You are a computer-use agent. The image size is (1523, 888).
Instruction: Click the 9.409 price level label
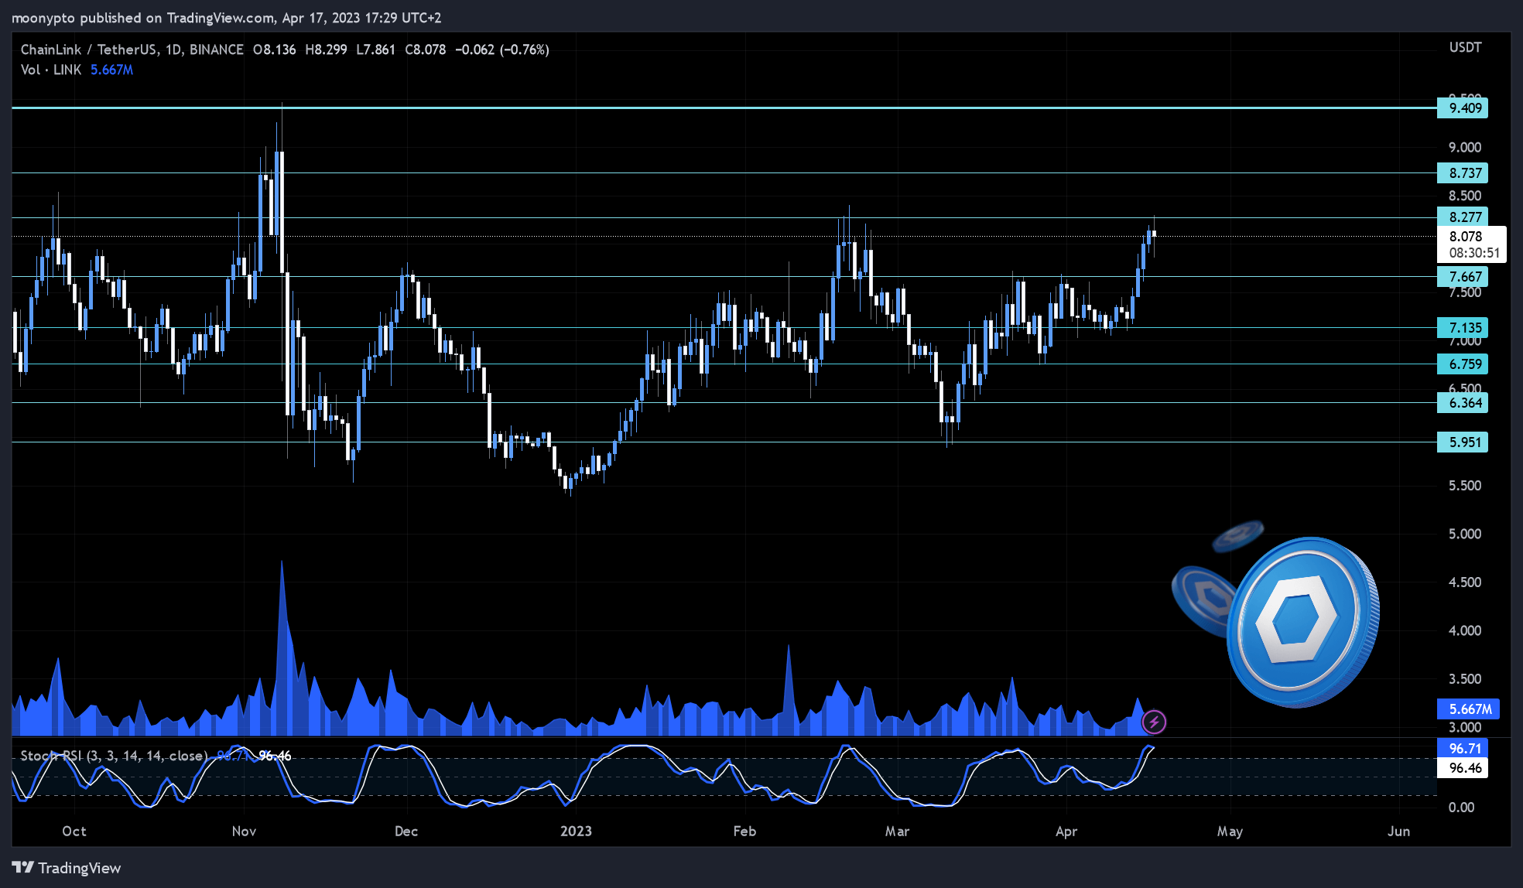[1462, 108]
